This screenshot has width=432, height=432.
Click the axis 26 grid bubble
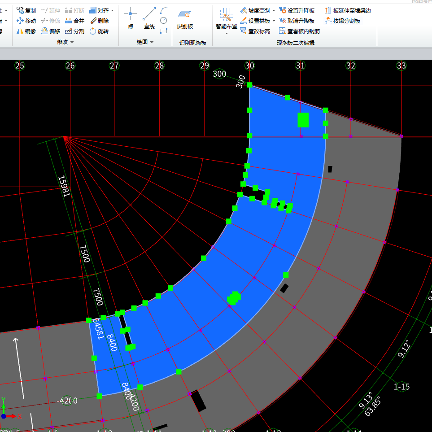[x=70, y=65]
